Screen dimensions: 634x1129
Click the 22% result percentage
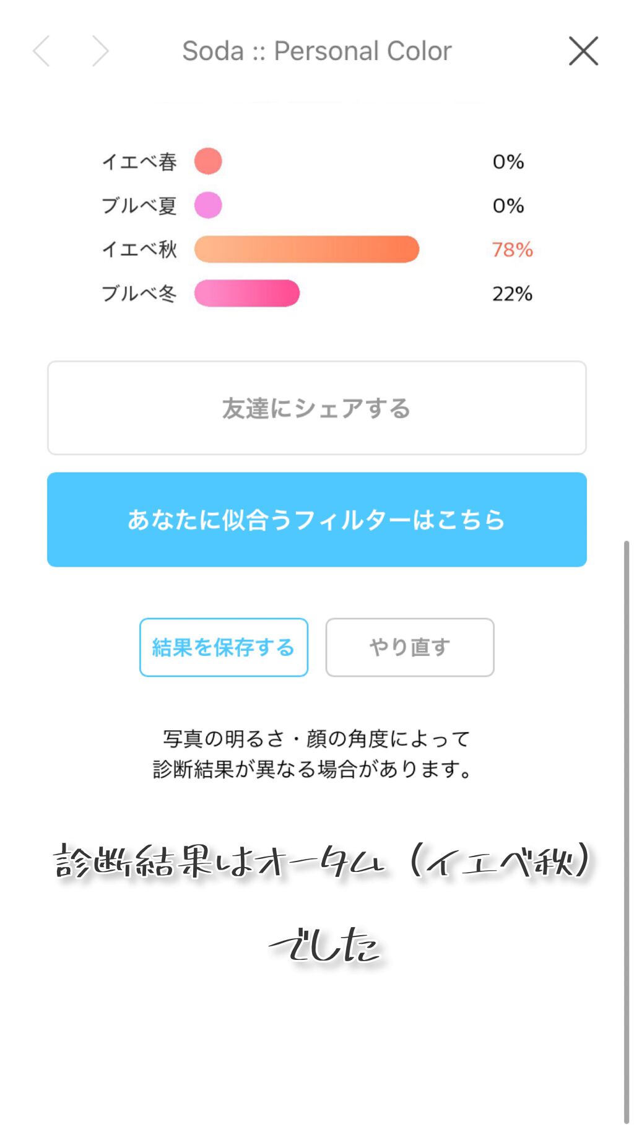click(x=512, y=294)
